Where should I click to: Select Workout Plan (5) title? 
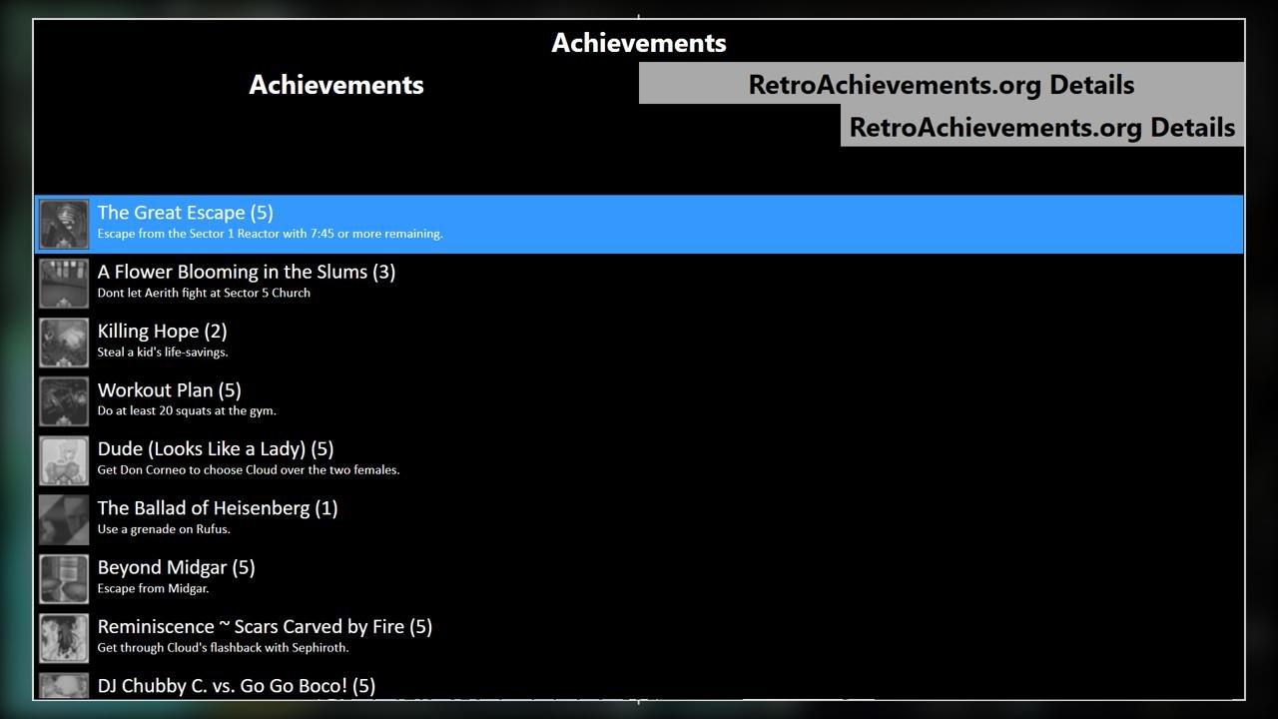[170, 389]
